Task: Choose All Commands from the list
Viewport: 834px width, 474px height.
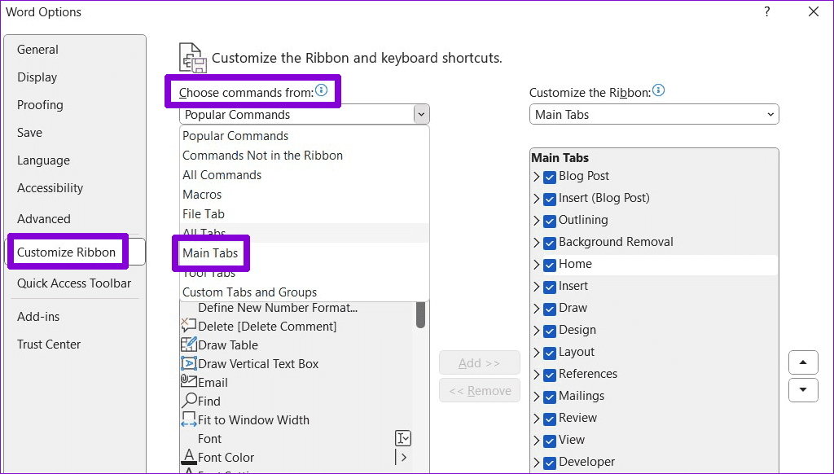Action: click(305, 175)
